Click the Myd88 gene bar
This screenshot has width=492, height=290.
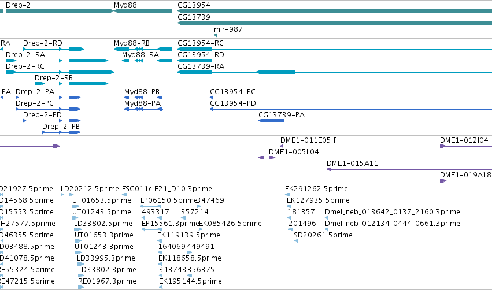pos(143,11)
